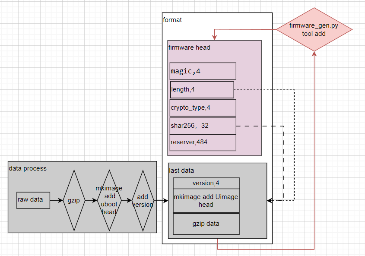Select the shar256, 32 box
The image size is (365, 256).
[203, 126]
